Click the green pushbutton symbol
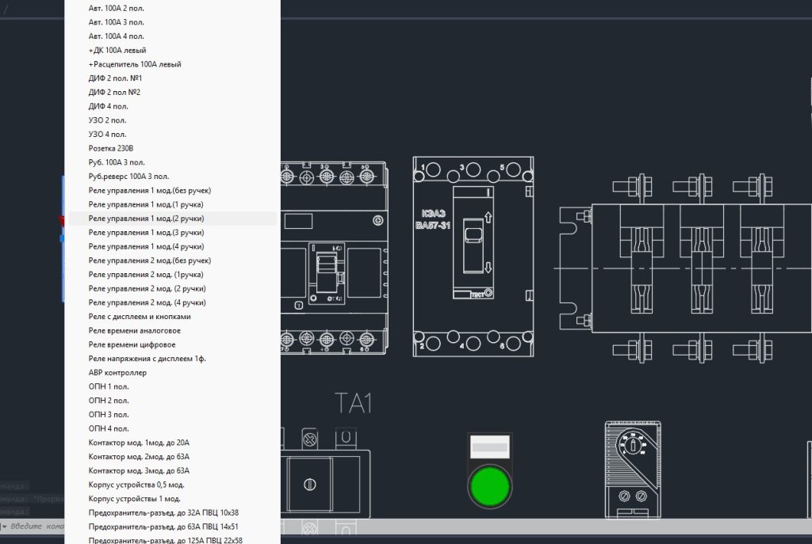 tap(489, 486)
